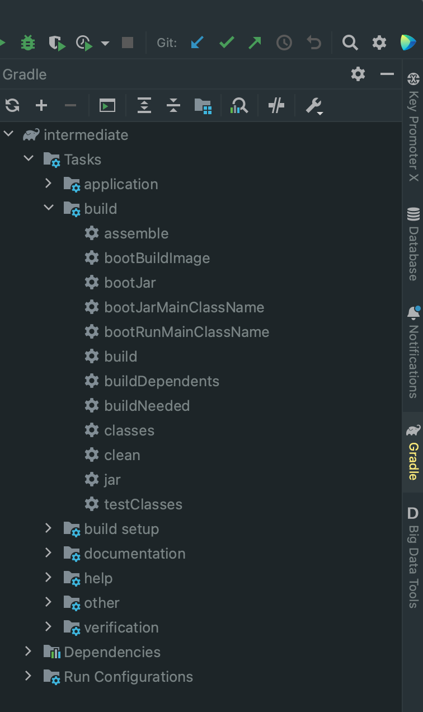
Task: Open Gradle build tool settings wrench
Action: (314, 106)
